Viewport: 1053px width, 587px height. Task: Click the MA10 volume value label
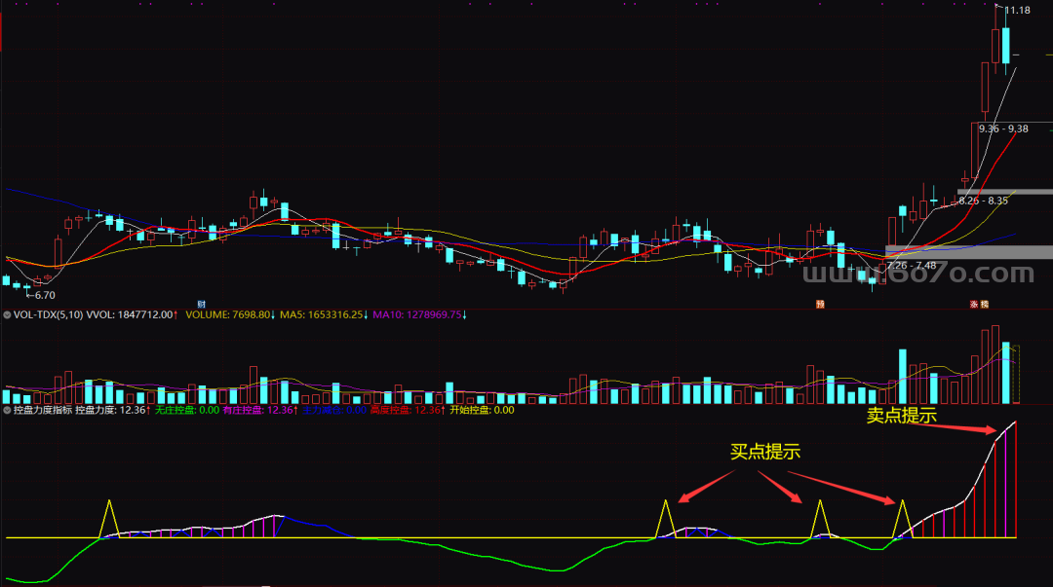[420, 315]
